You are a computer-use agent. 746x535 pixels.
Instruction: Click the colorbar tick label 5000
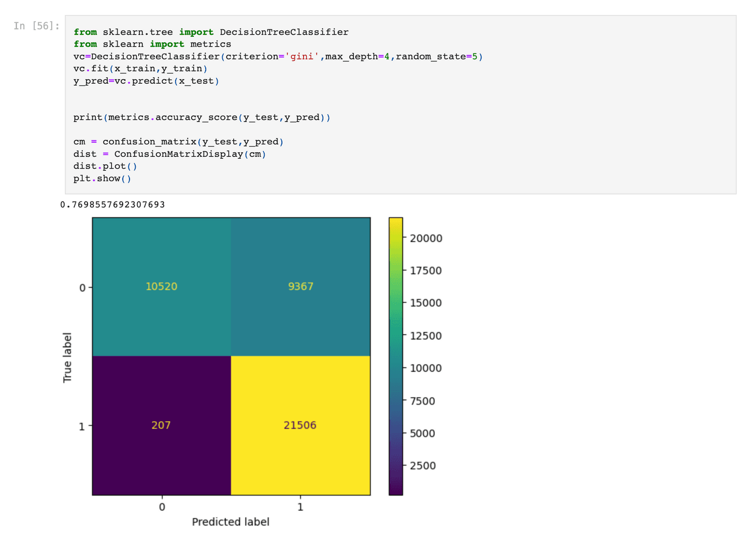click(423, 434)
